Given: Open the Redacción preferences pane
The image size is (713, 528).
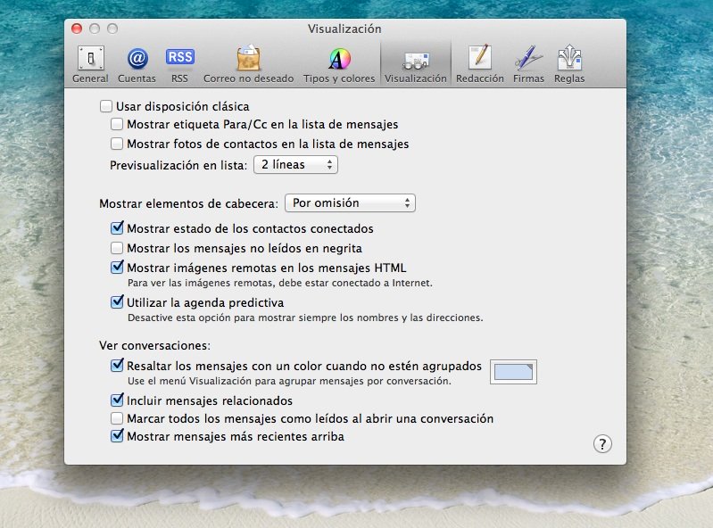Looking at the screenshot, I should click(479, 64).
